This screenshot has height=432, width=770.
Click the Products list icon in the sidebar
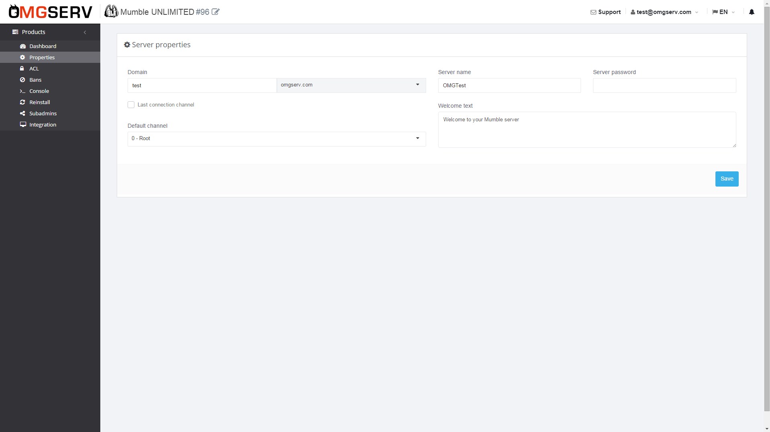[x=15, y=32]
